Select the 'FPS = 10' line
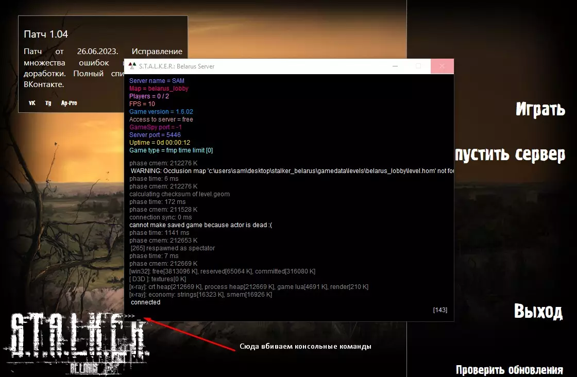This screenshot has width=577, height=377. 142,104
